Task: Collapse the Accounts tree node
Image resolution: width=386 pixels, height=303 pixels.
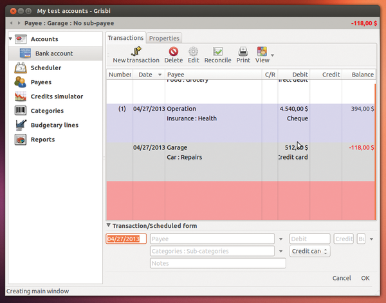Action: pos(10,39)
